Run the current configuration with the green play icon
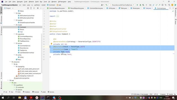 tap(137, 5)
